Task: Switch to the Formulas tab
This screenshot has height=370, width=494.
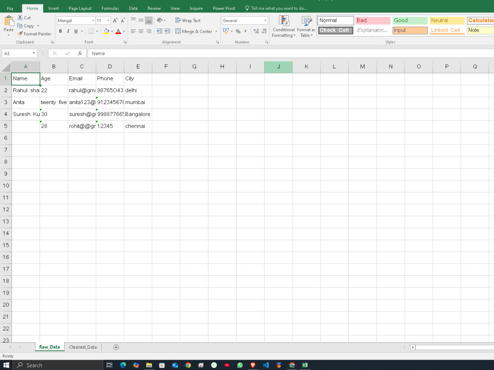Action: pos(110,8)
